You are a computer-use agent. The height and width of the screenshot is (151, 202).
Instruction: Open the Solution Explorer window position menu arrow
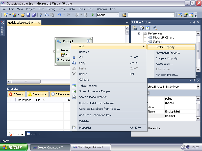coord(190,22)
